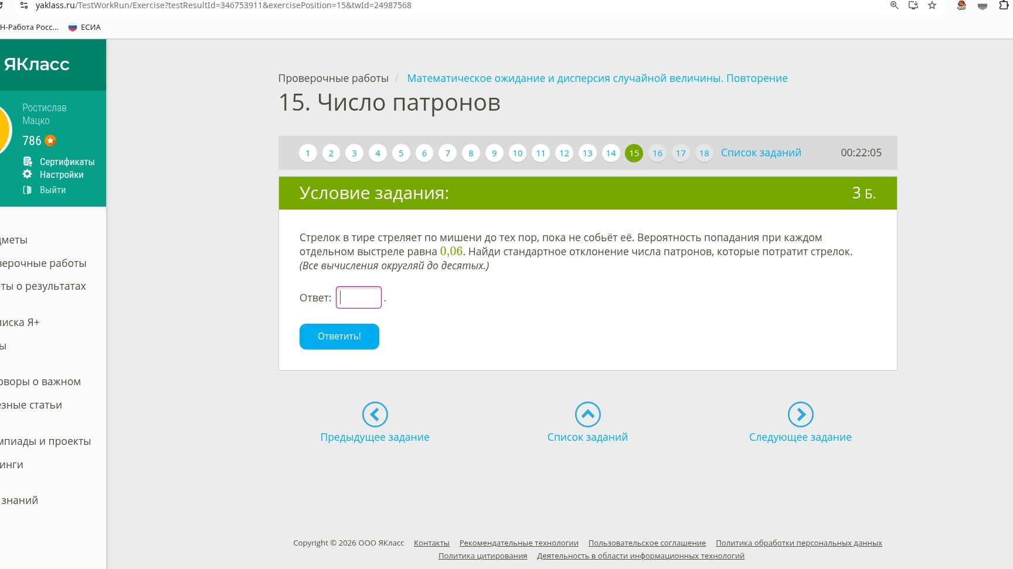
Task: Click the Ответить! submit button
Action: click(339, 337)
